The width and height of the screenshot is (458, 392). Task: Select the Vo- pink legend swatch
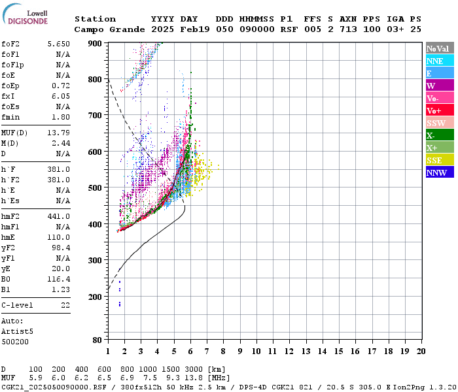point(440,98)
